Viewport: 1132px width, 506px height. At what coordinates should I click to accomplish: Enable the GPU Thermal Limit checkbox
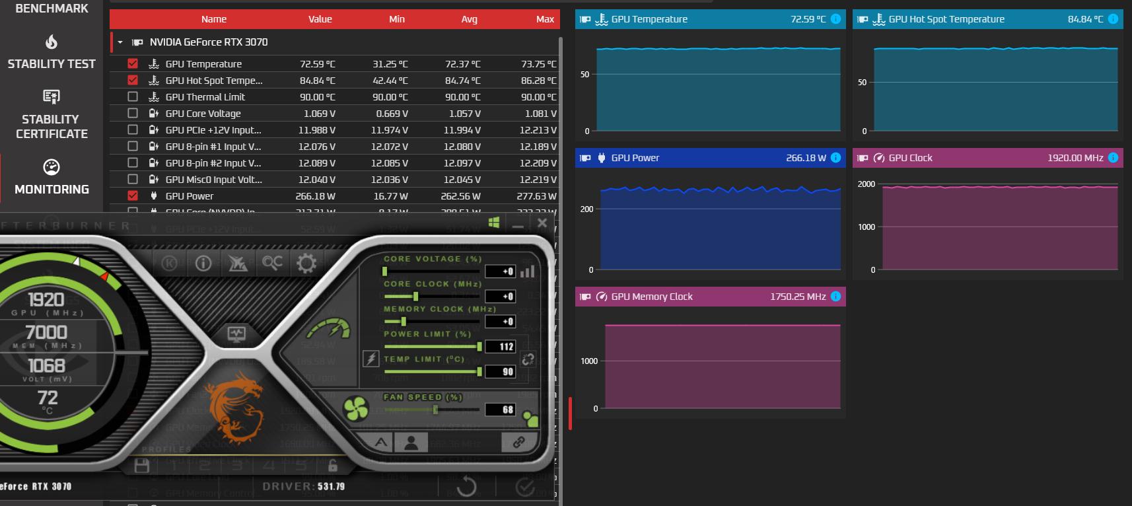click(133, 97)
